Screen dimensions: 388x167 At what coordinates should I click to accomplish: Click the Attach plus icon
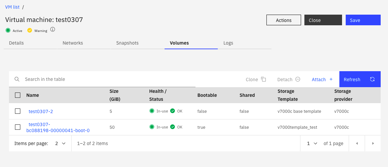pyautogui.click(x=331, y=79)
